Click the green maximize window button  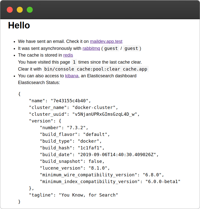(x=30, y=10)
